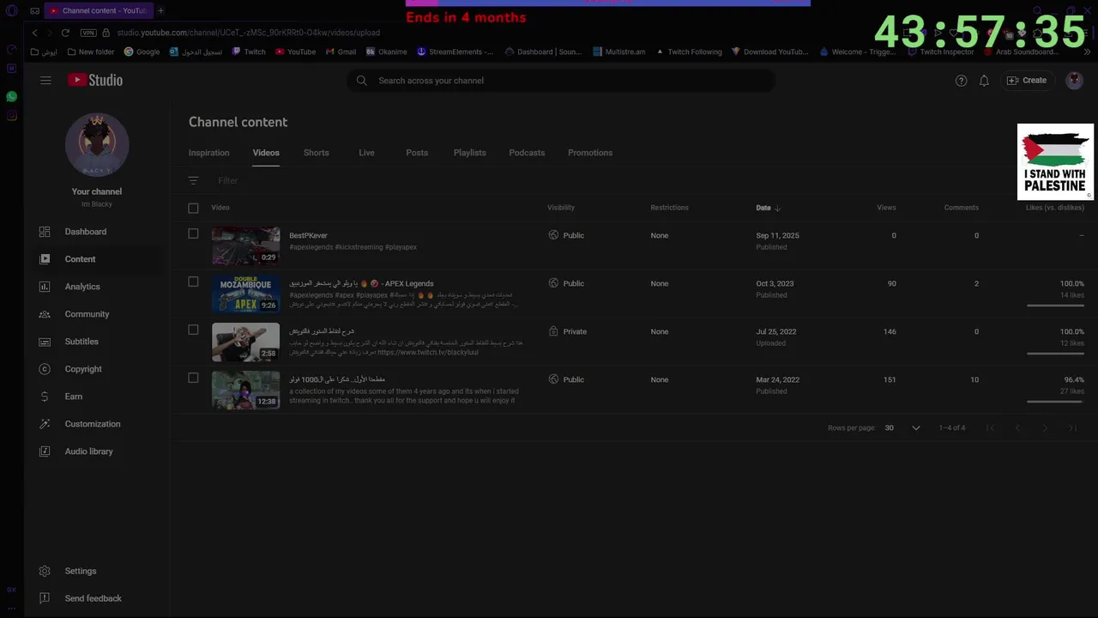Click the previous page arrow in pagination
Image resolution: width=1098 pixels, height=618 pixels.
1017,427
